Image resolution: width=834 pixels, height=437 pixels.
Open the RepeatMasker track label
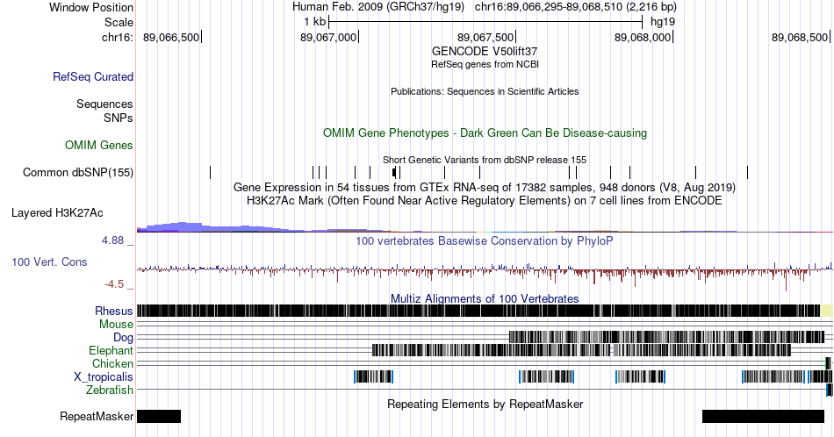click(x=97, y=416)
